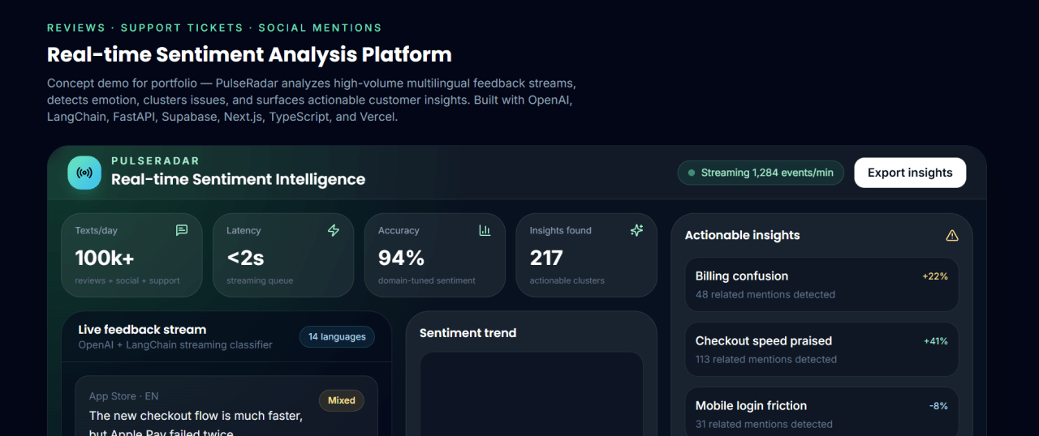The height and width of the screenshot is (436, 1039).
Task: Click the bar chart icon in Accuracy card
Action: [485, 230]
